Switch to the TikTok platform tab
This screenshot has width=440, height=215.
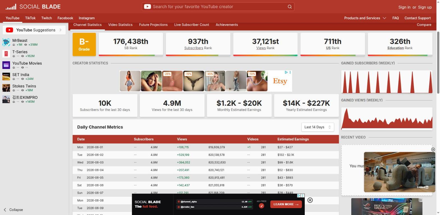(x=30, y=18)
